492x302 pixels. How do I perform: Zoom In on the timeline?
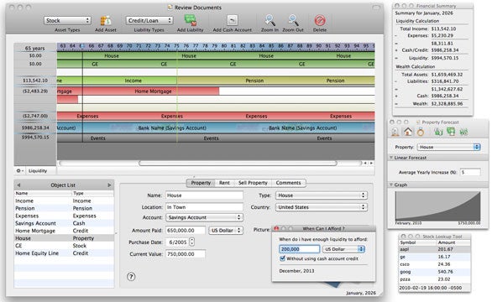point(270,20)
